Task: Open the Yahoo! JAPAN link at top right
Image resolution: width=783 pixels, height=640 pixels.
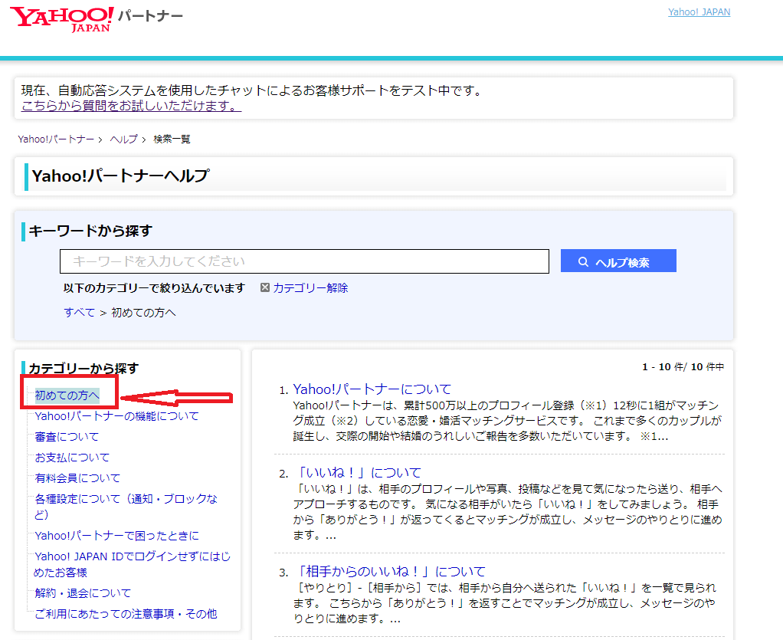Action: pos(699,12)
